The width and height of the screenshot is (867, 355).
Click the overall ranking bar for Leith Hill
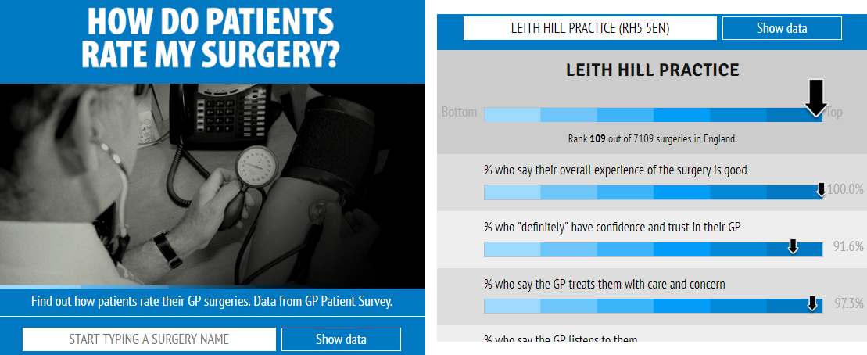[653, 114]
